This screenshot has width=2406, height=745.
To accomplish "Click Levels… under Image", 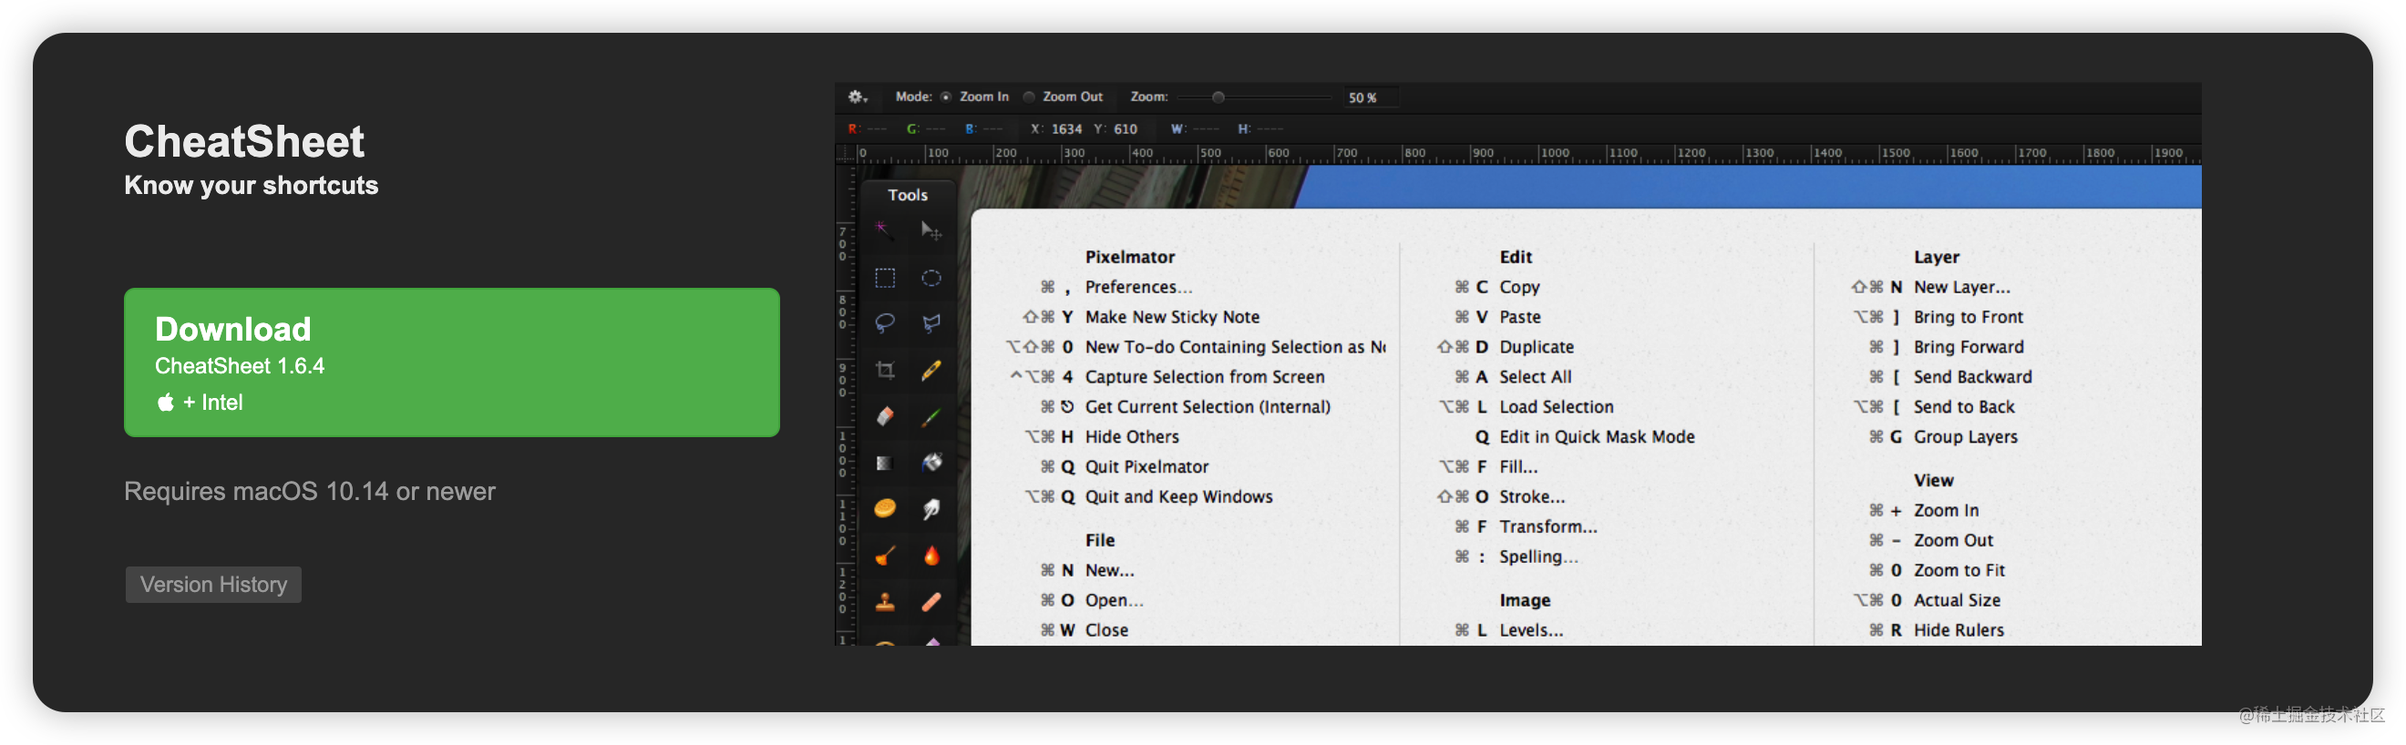I will (x=1531, y=629).
